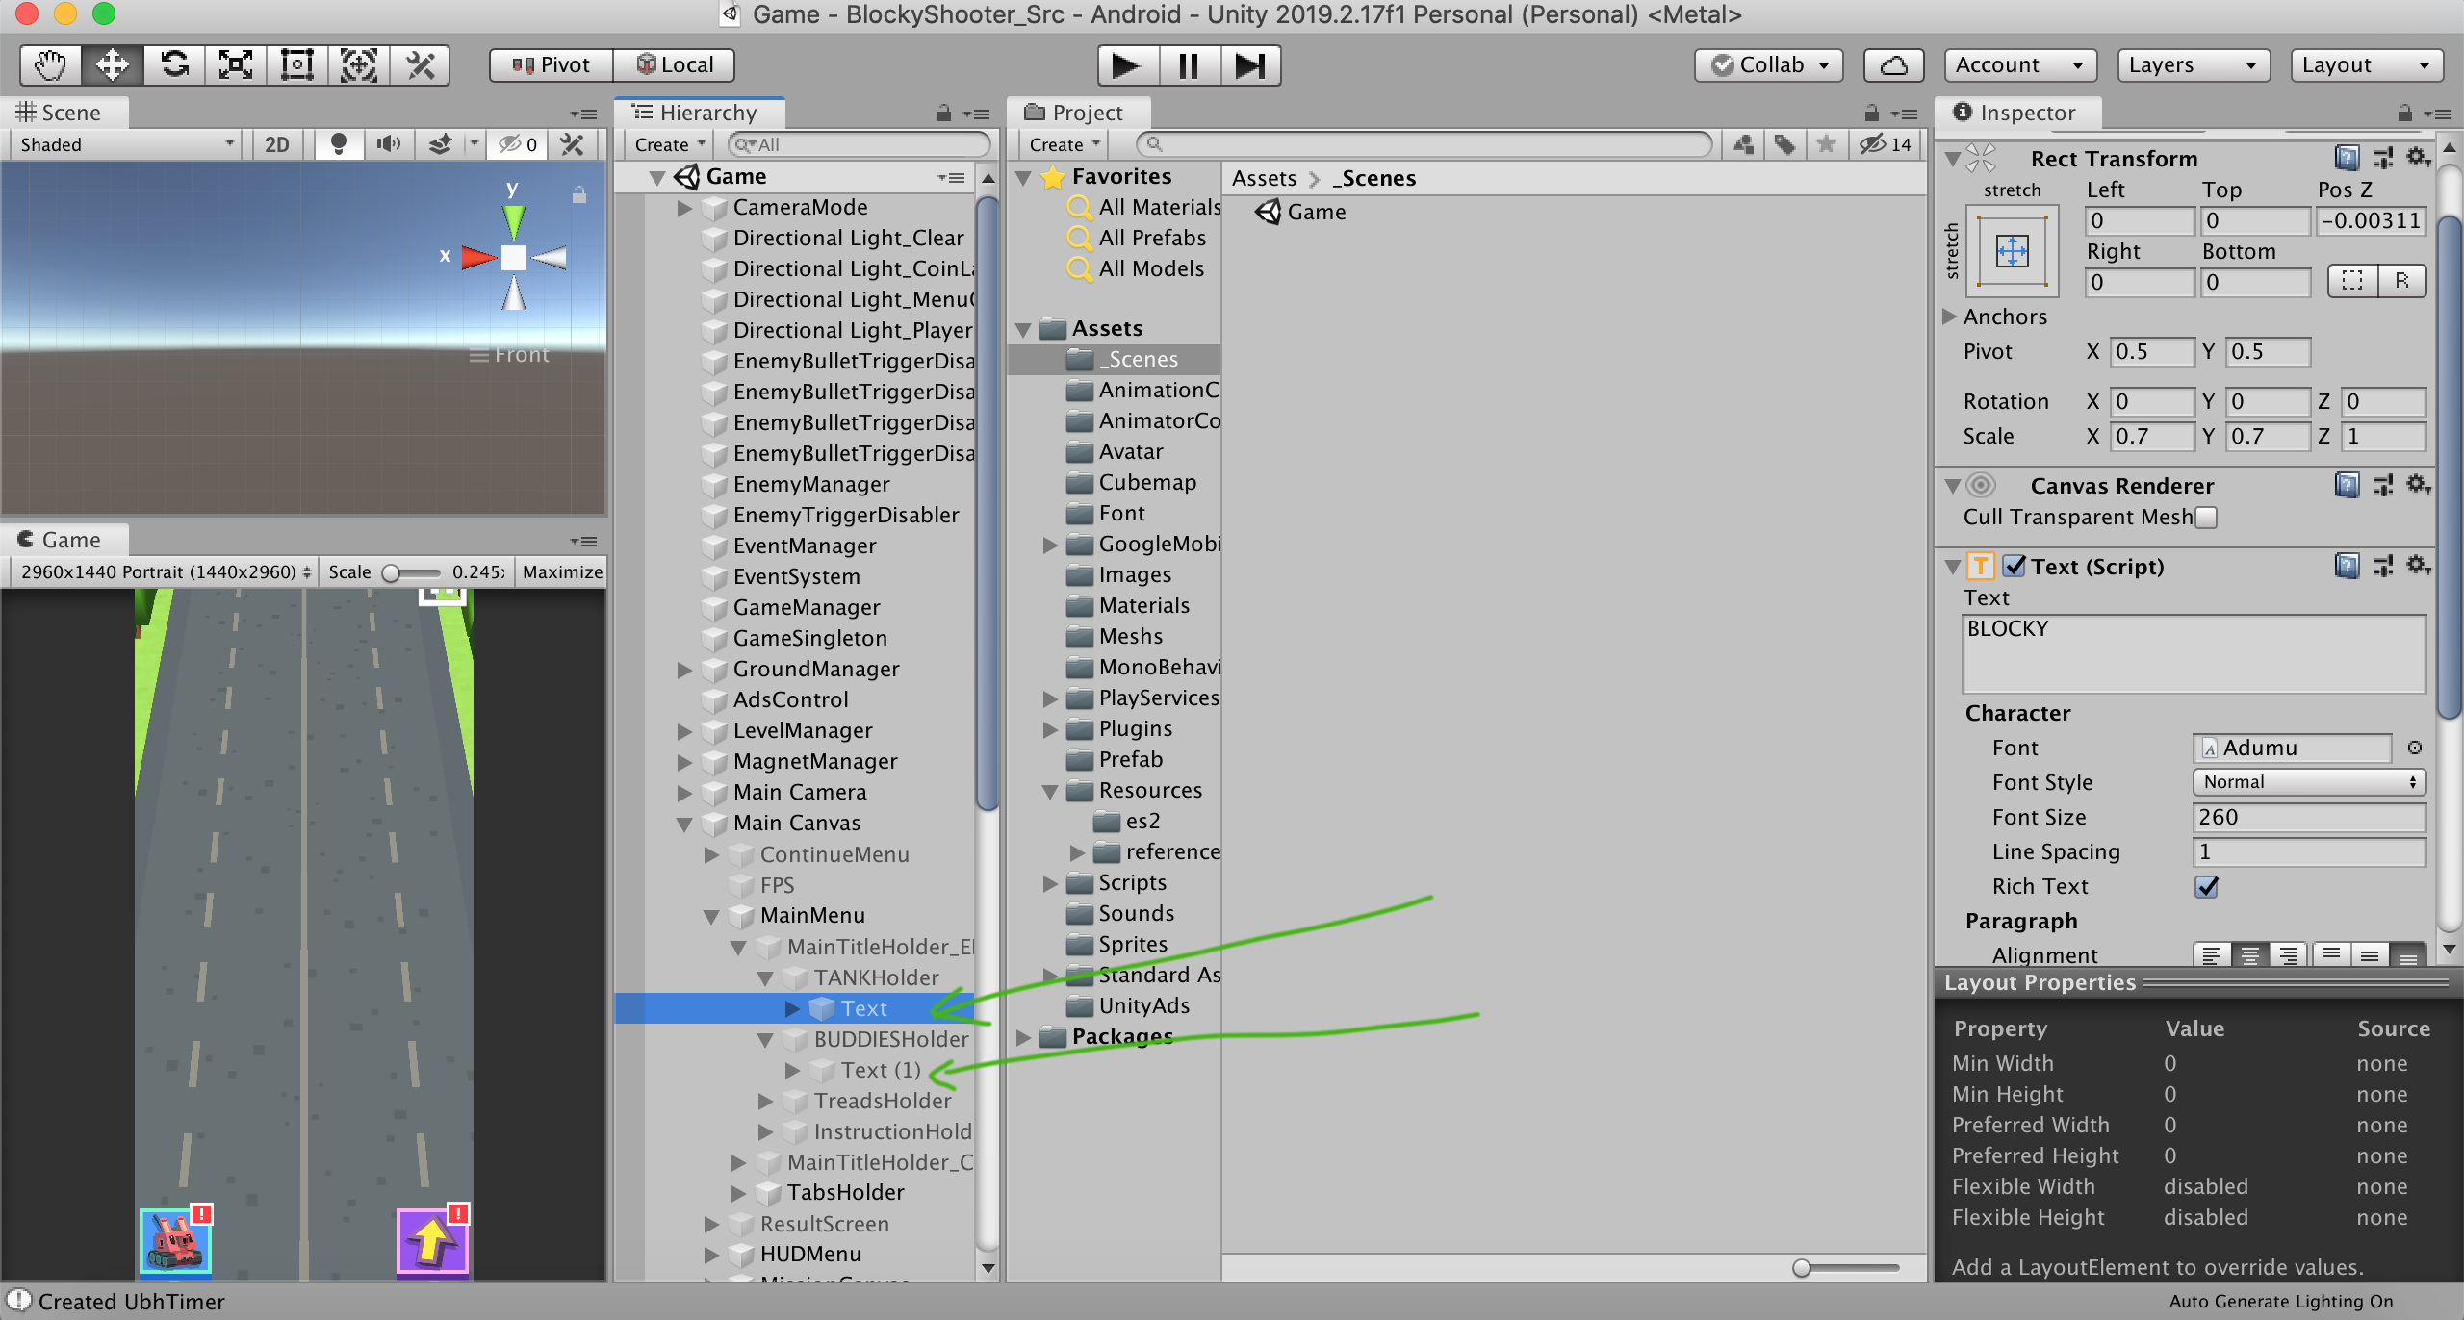Open Cloud services button
The height and width of the screenshot is (1320, 2464).
coord(1893,65)
